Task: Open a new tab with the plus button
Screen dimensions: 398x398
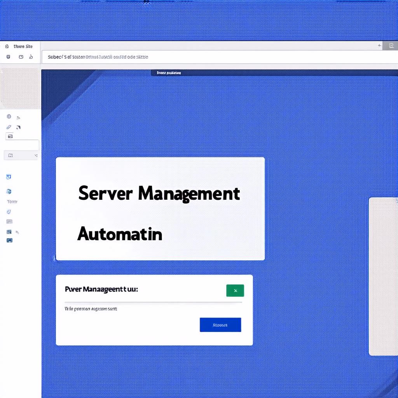Action: point(379,46)
